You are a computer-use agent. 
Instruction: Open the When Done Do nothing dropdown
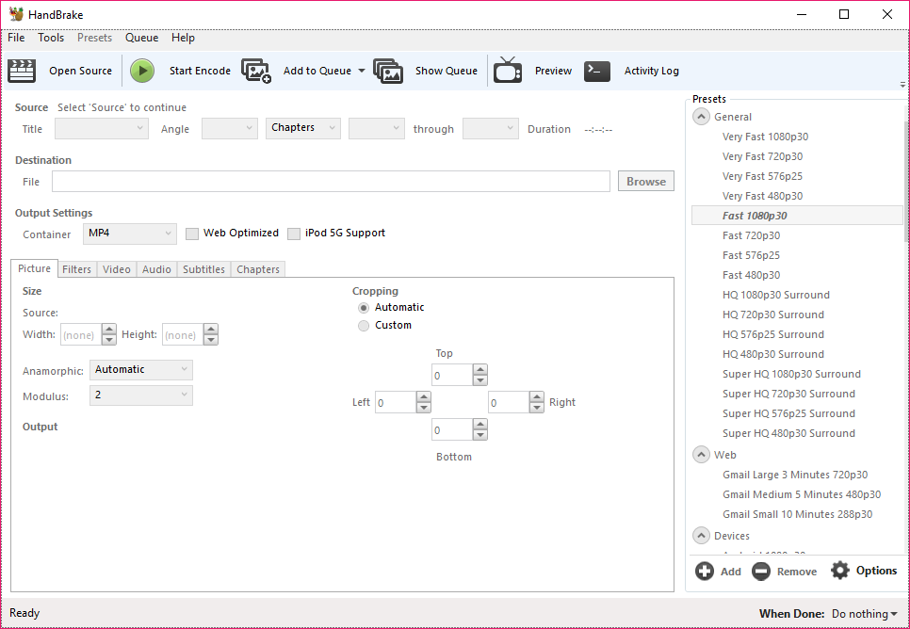tap(864, 613)
